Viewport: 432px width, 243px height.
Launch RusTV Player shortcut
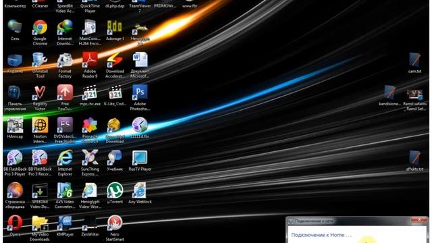tap(140, 158)
